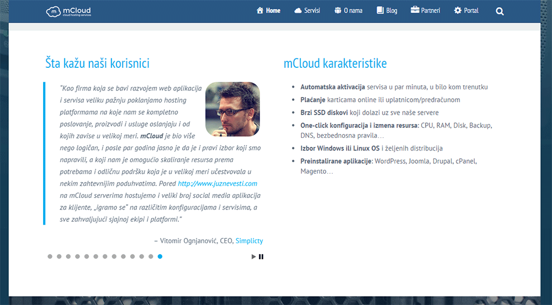Viewport: 552px width, 305px height.
Task: Click the book icon beside Blog
Action: click(380, 10)
